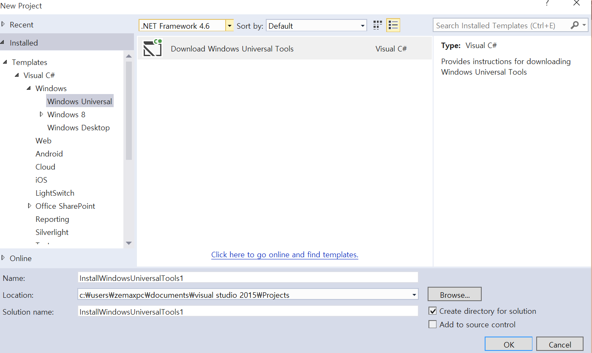This screenshot has height=353, width=592.
Task: Enable Add to source control checkbox
Action: click(x=432, y=324)
